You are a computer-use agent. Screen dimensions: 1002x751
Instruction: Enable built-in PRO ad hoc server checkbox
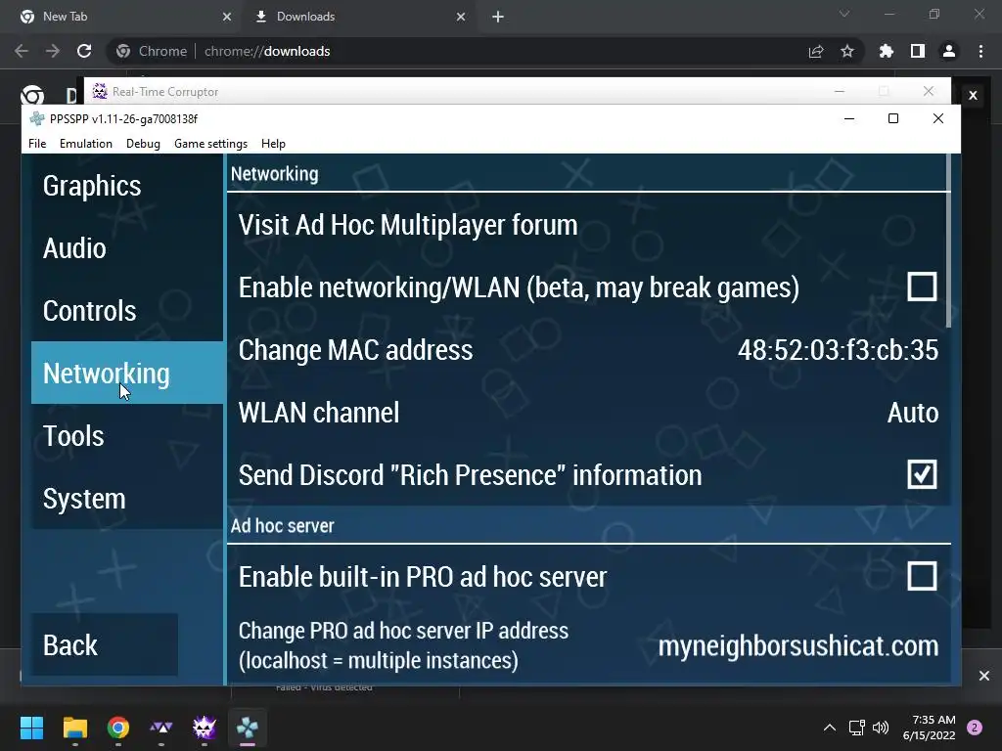click(x=922, y=576)
